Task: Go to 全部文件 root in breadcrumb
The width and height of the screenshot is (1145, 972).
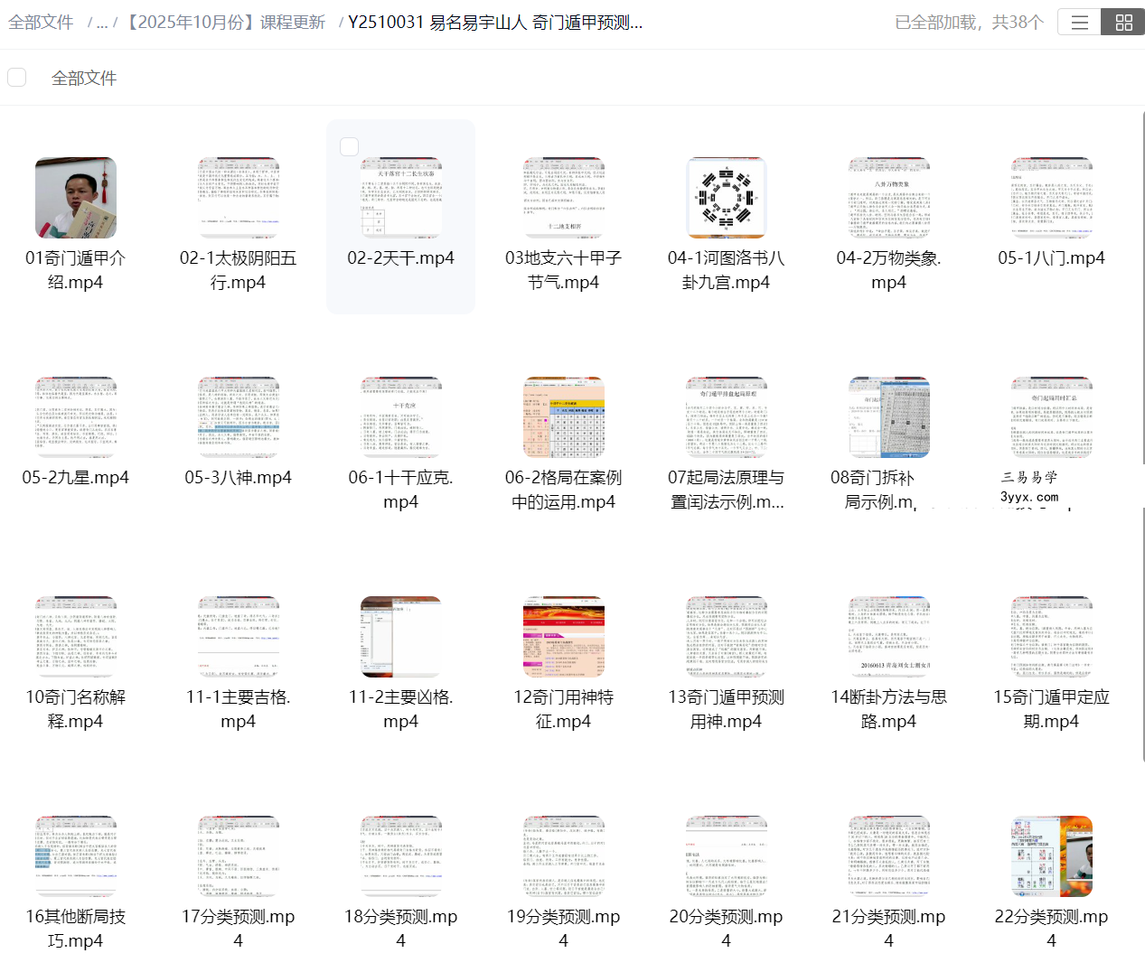Action: click(x=41, y=23)
